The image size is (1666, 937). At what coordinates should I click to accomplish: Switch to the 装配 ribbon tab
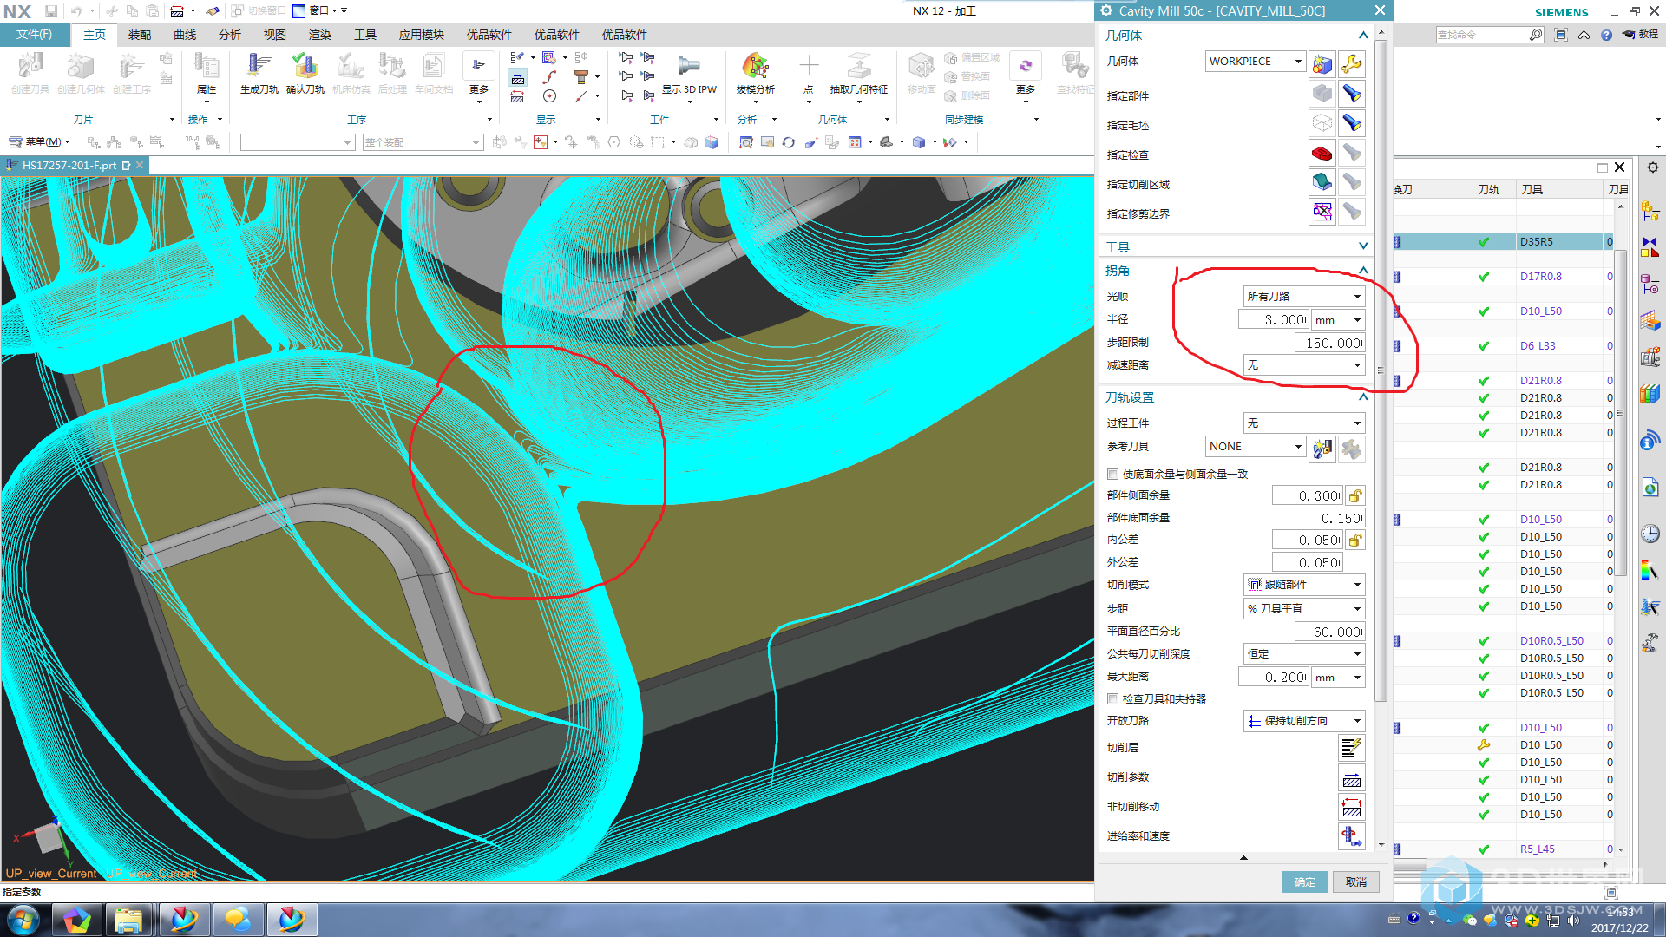pyautogui.click(x=139, y=35)
